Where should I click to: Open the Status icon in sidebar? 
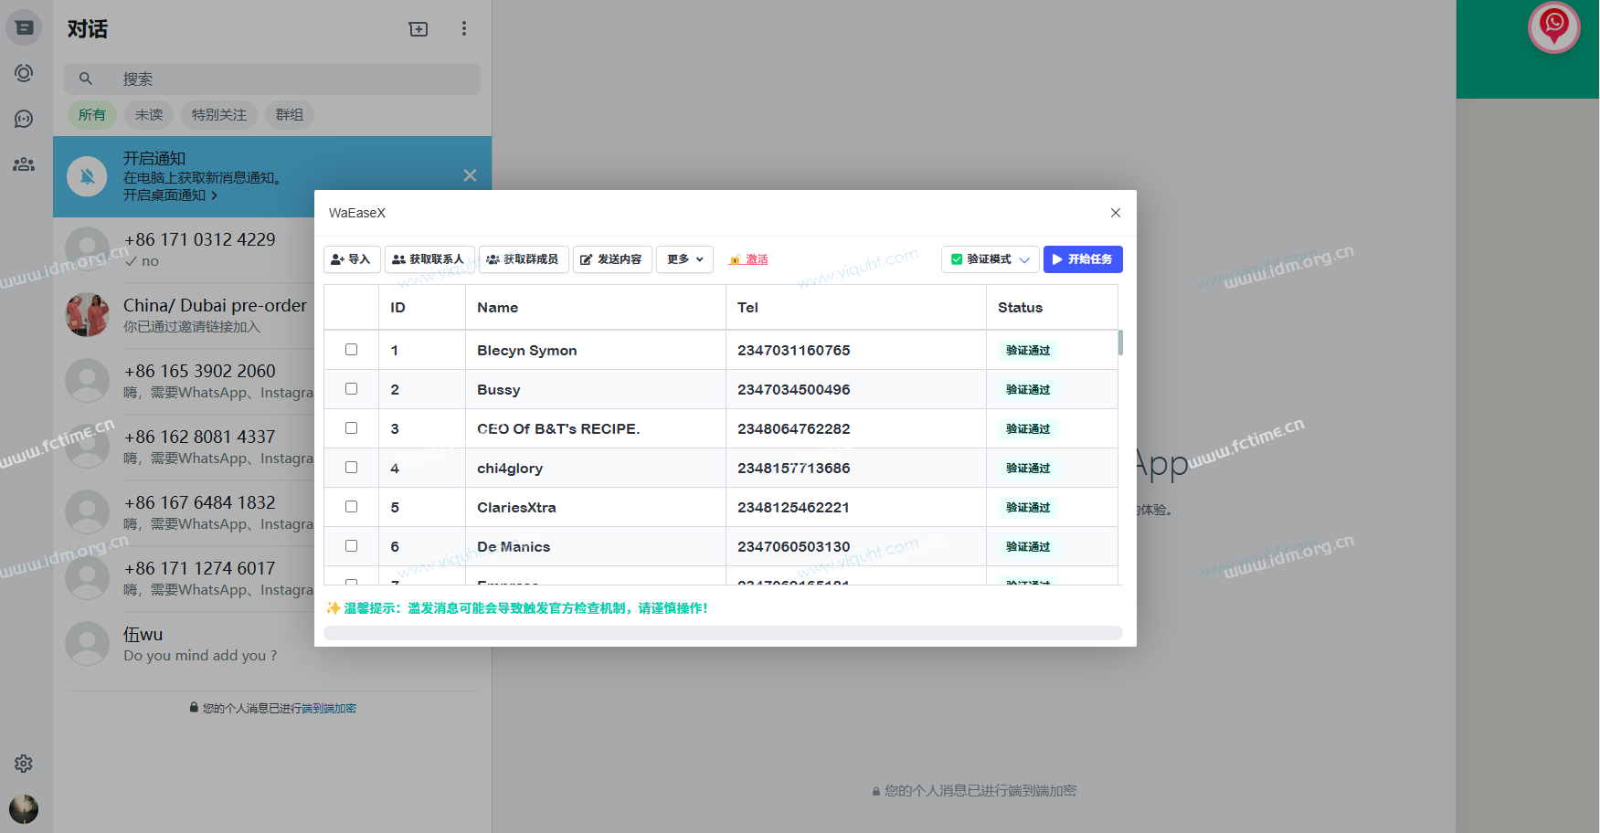(x=24, y=73)
